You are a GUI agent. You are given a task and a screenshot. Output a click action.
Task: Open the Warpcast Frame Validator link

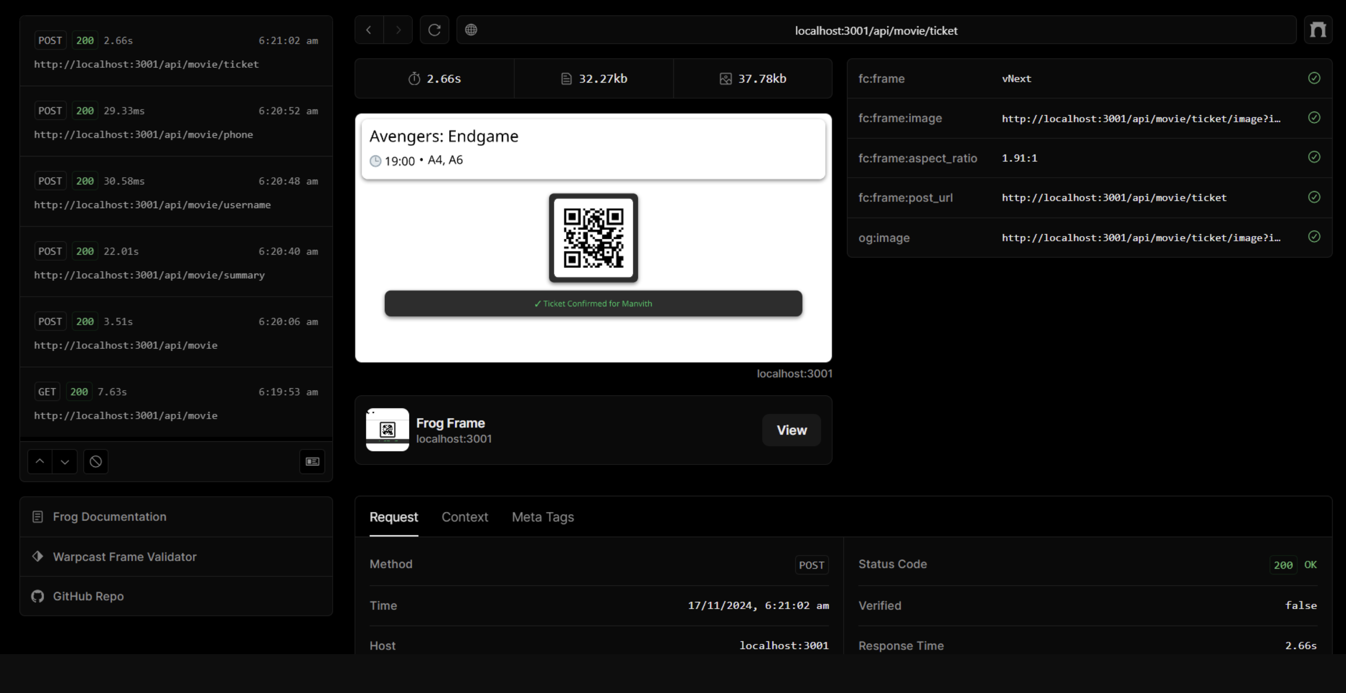[176, 556]
